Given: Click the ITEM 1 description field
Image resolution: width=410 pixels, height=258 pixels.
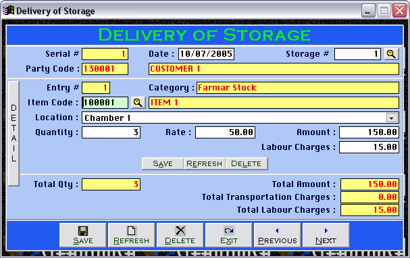Looking at the screenshot, I should [x=274, y=103].
